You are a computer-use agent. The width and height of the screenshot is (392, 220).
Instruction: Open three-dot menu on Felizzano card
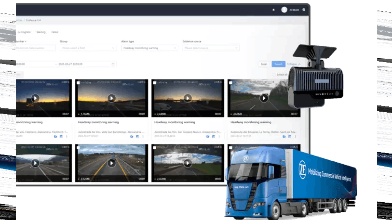[x=67, y=137]
